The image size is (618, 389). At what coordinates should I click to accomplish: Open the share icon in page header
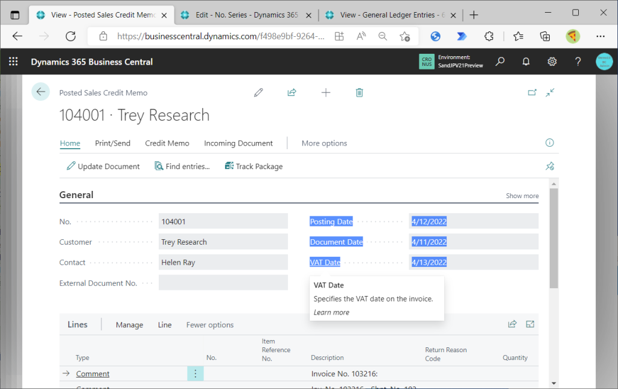(x=291, y=92)
